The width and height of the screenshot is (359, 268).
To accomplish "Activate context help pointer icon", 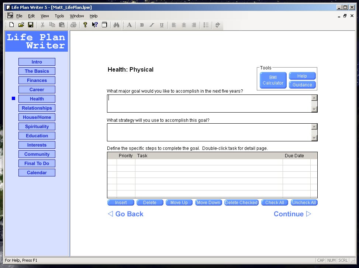I will pos(95,25).
